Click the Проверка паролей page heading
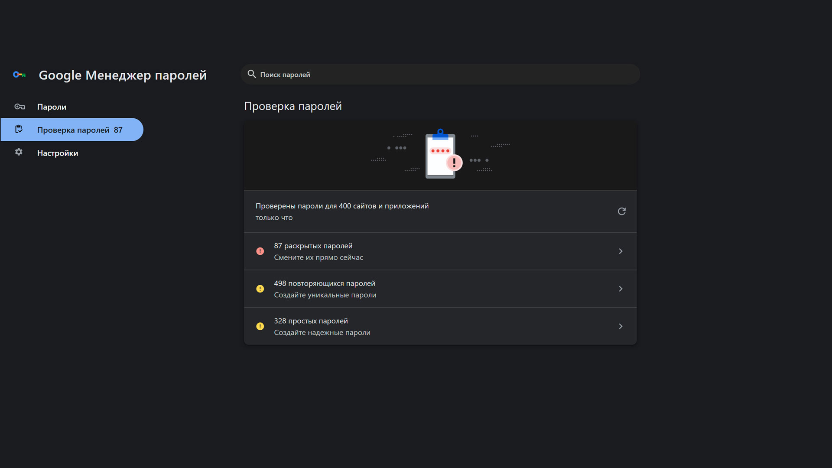The image size is (832, 468). coord(293,106)
